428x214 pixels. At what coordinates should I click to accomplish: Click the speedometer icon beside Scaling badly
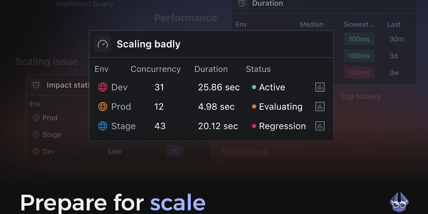point(103,44)
